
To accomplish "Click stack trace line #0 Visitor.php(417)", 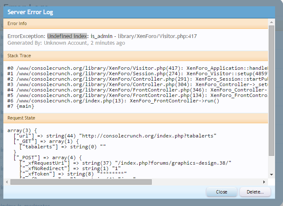I will tap(95, 67).
